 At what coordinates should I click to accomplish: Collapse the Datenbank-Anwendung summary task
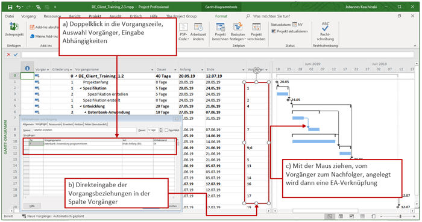[86, 113]
